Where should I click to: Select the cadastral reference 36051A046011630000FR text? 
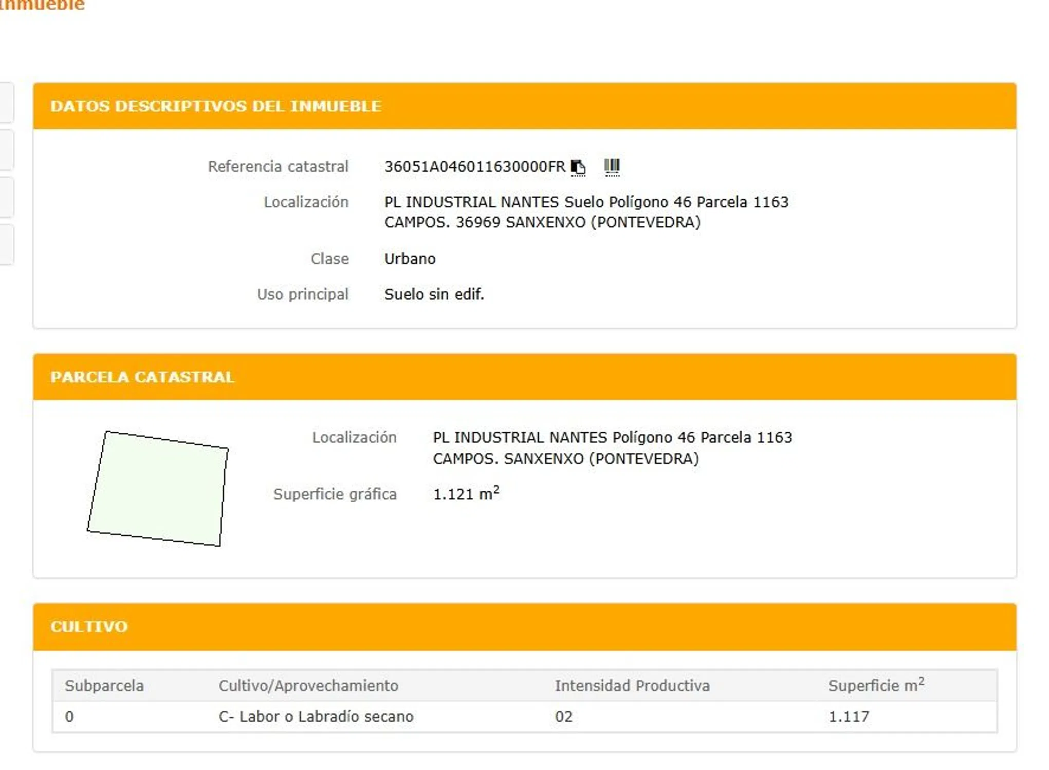(474, 167)
